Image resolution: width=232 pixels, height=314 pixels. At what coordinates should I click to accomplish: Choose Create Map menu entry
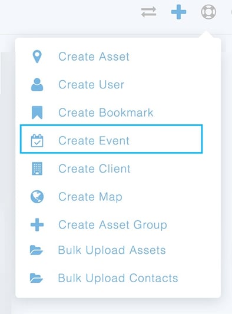(90, 197)
